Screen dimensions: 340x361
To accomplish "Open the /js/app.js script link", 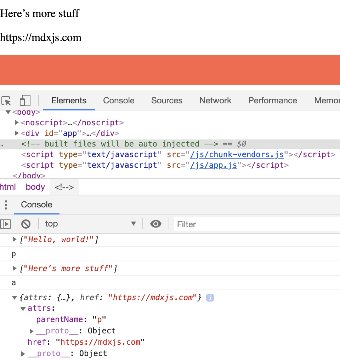I will (x=213, y=165).
